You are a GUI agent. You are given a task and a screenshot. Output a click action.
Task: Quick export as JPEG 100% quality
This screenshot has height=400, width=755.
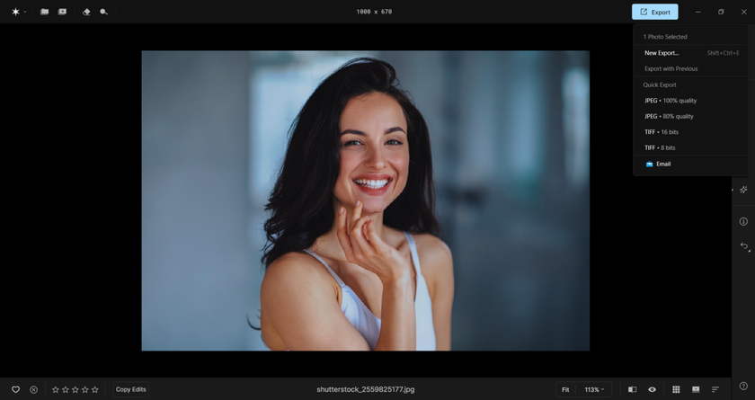(x=690, y=101)
